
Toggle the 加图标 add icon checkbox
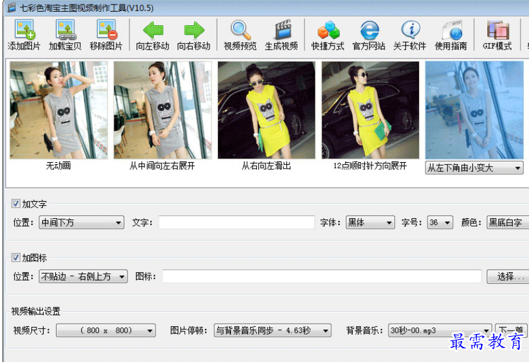click(16, 258)
